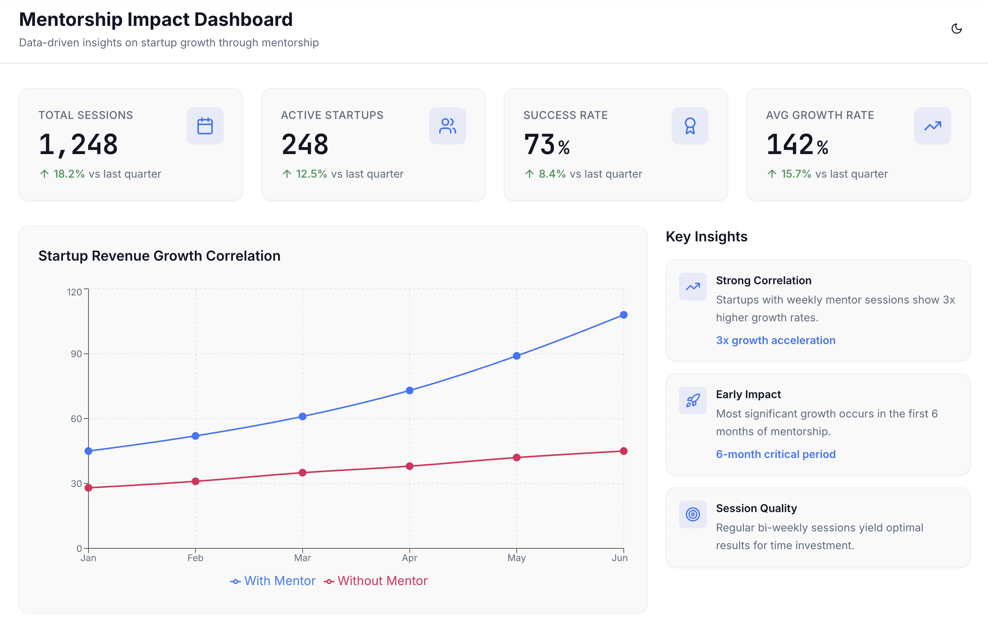
Task: Click the target icon beside Session Quality
Action: (x=693, y=514)
